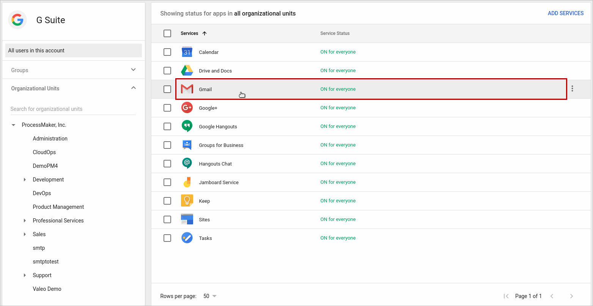Check the Gmail row checkbox
This screenshot has height=306, width=593.
tap(167, 89)
